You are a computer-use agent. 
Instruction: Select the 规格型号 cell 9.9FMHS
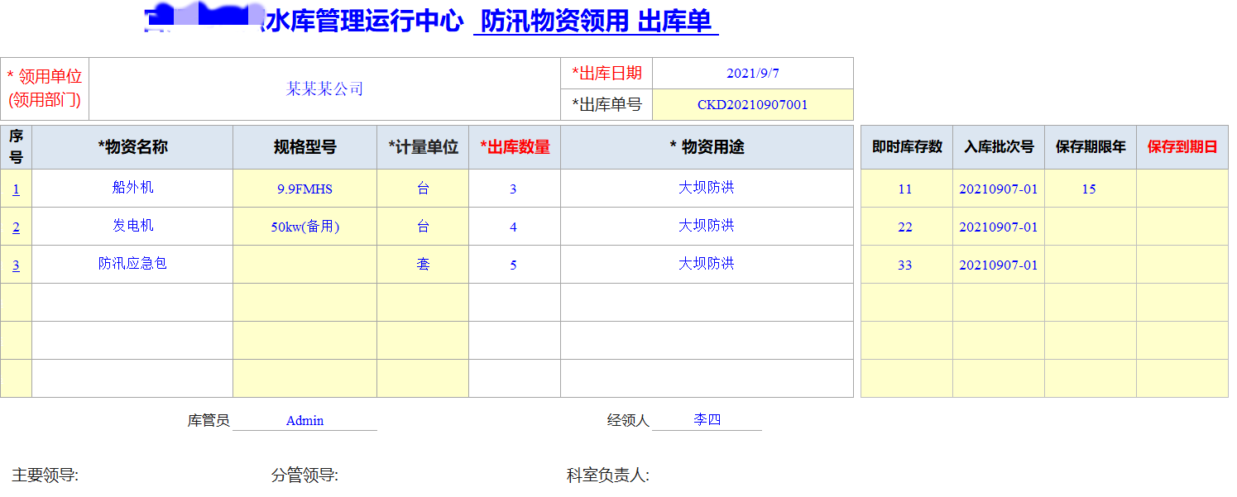(x=304, y=188)
